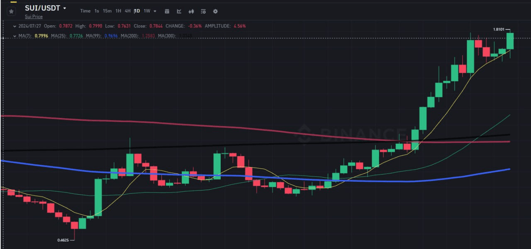
Task: Click the 0.4625 low price label
Action: [x=63, y=240]
